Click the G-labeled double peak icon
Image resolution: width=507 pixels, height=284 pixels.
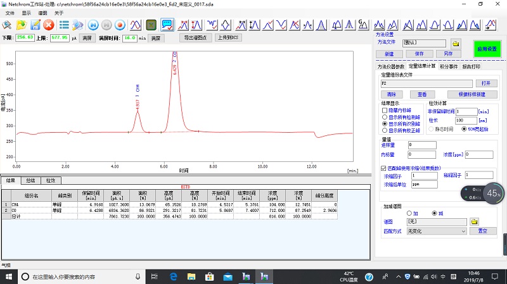click(x=363, y=25)
